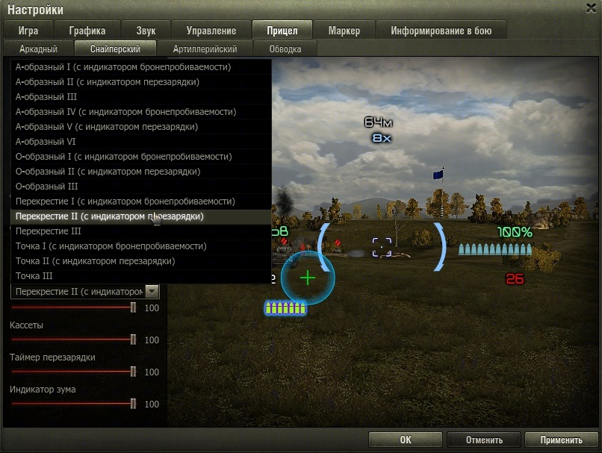This screenshot has height=453, width=602.
Task: Pick the highlighted Перекрестие II list option
Action: click(141, 216)
